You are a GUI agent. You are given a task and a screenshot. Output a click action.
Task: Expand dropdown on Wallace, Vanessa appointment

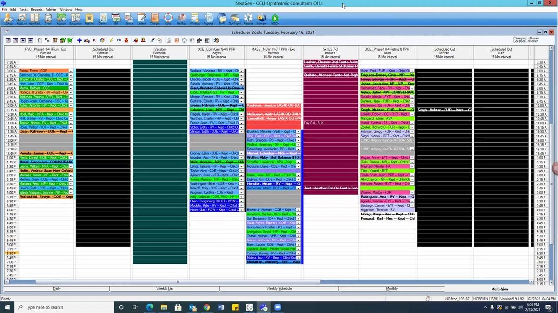(x=241, y=71)
